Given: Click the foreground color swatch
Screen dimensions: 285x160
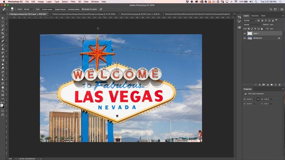Looking at the screenshot, I should [2, 105].
